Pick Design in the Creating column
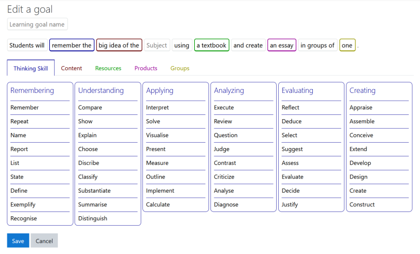Screen dimensions: 420x254 [359, 177]
